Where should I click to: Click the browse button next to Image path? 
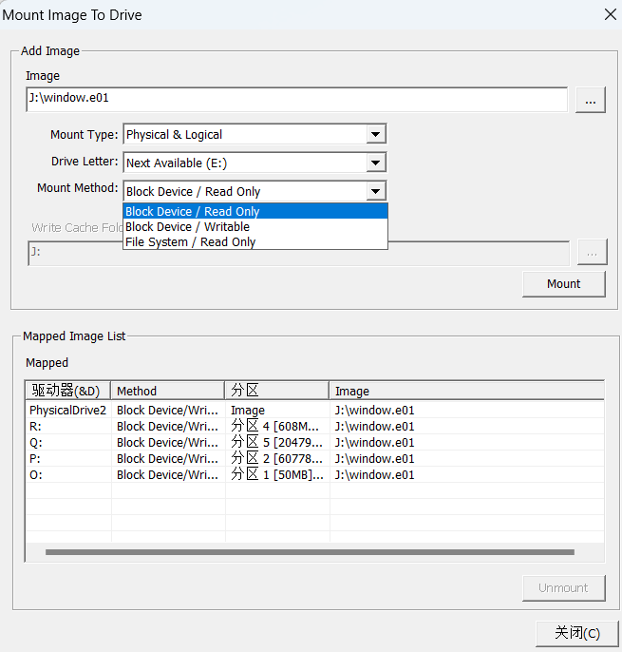click(590, 100)
